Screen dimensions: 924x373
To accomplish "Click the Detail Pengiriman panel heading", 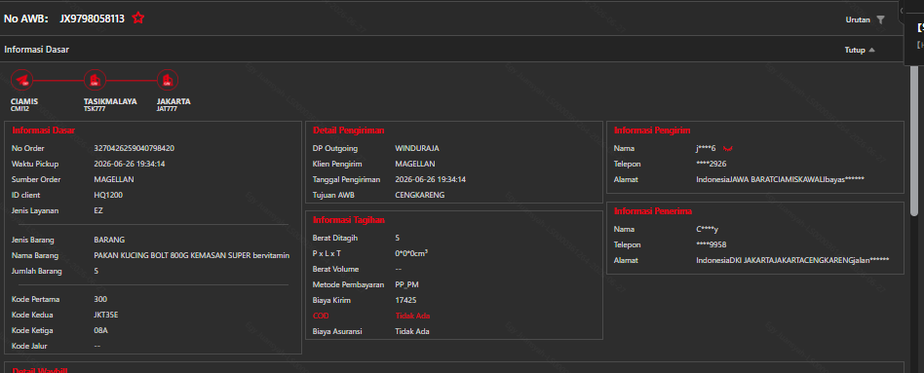I will [348, 131].
